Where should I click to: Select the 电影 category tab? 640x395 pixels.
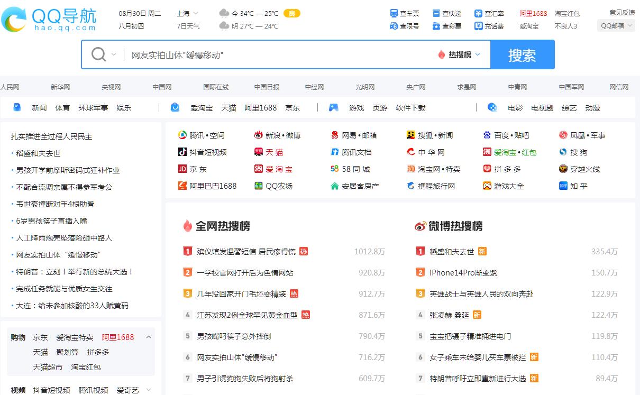coord(515,108)
